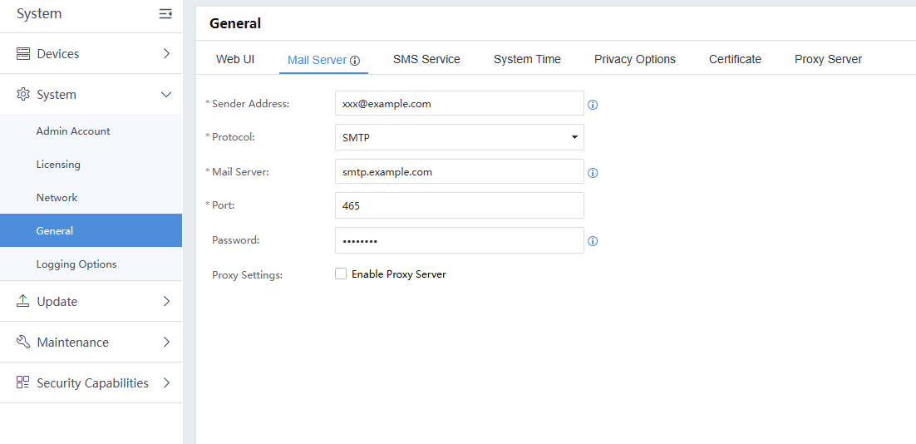The height and width of the screenshot is (444, 916).
Task: Collapse the sidebar using the menu fold icon
Action: point(165,14)
